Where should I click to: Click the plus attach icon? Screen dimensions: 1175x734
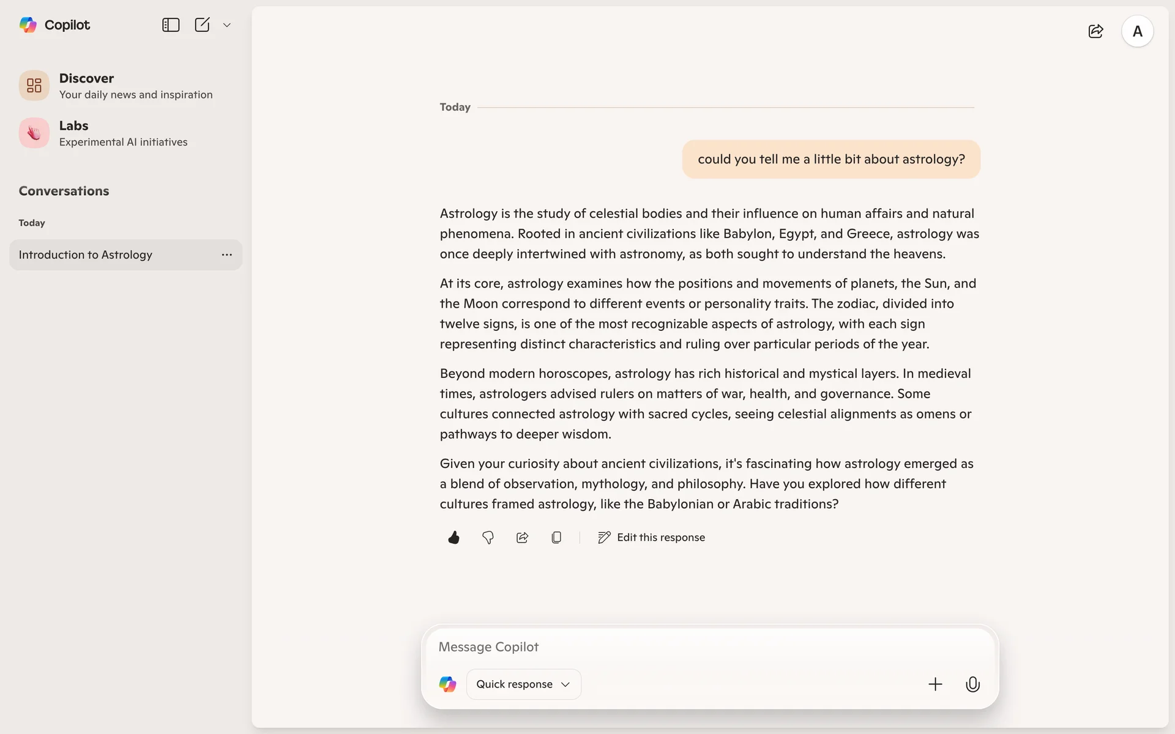(x=935, y=684)
